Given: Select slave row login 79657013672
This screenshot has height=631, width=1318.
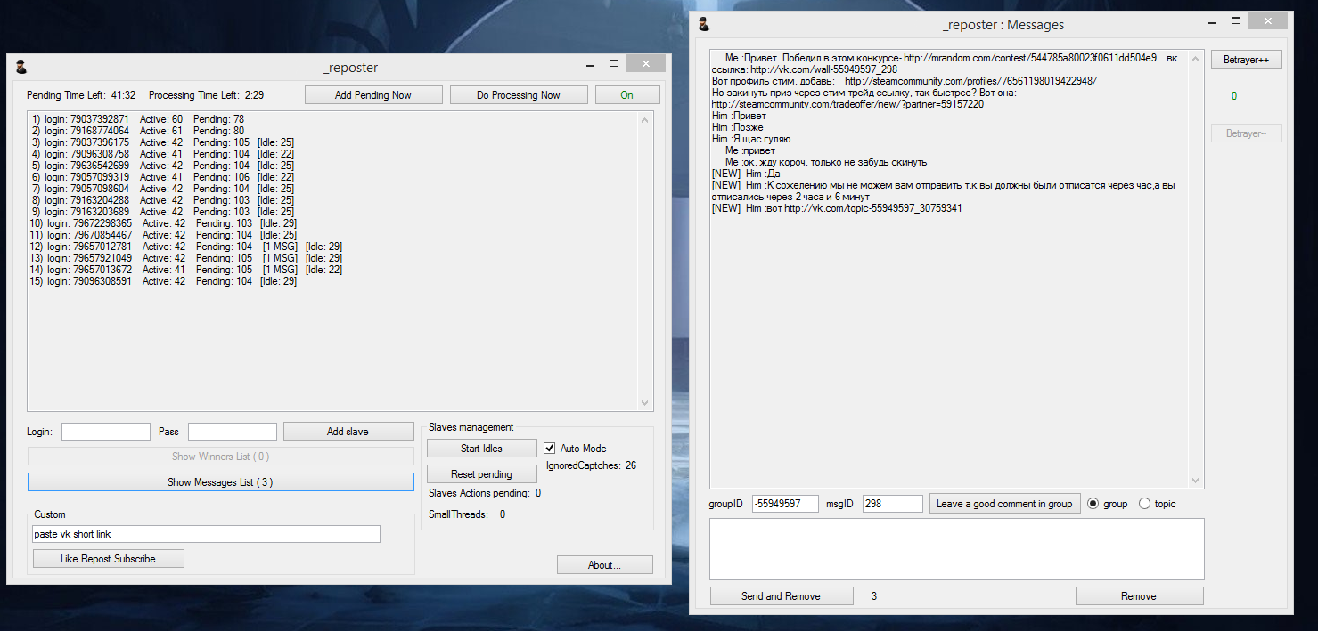Looking at the screenshot, I should pyautogui.click(x=186, y=270).
